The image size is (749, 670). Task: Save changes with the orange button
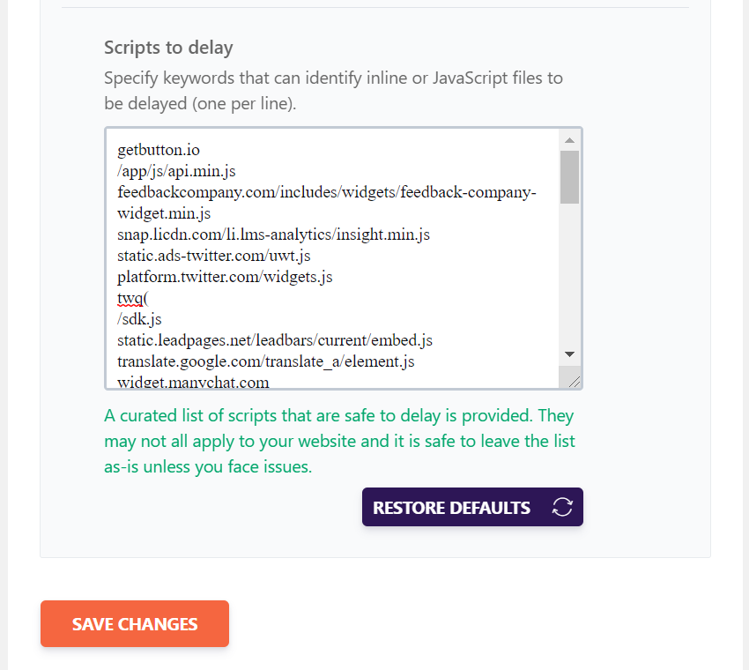(135, 623)
